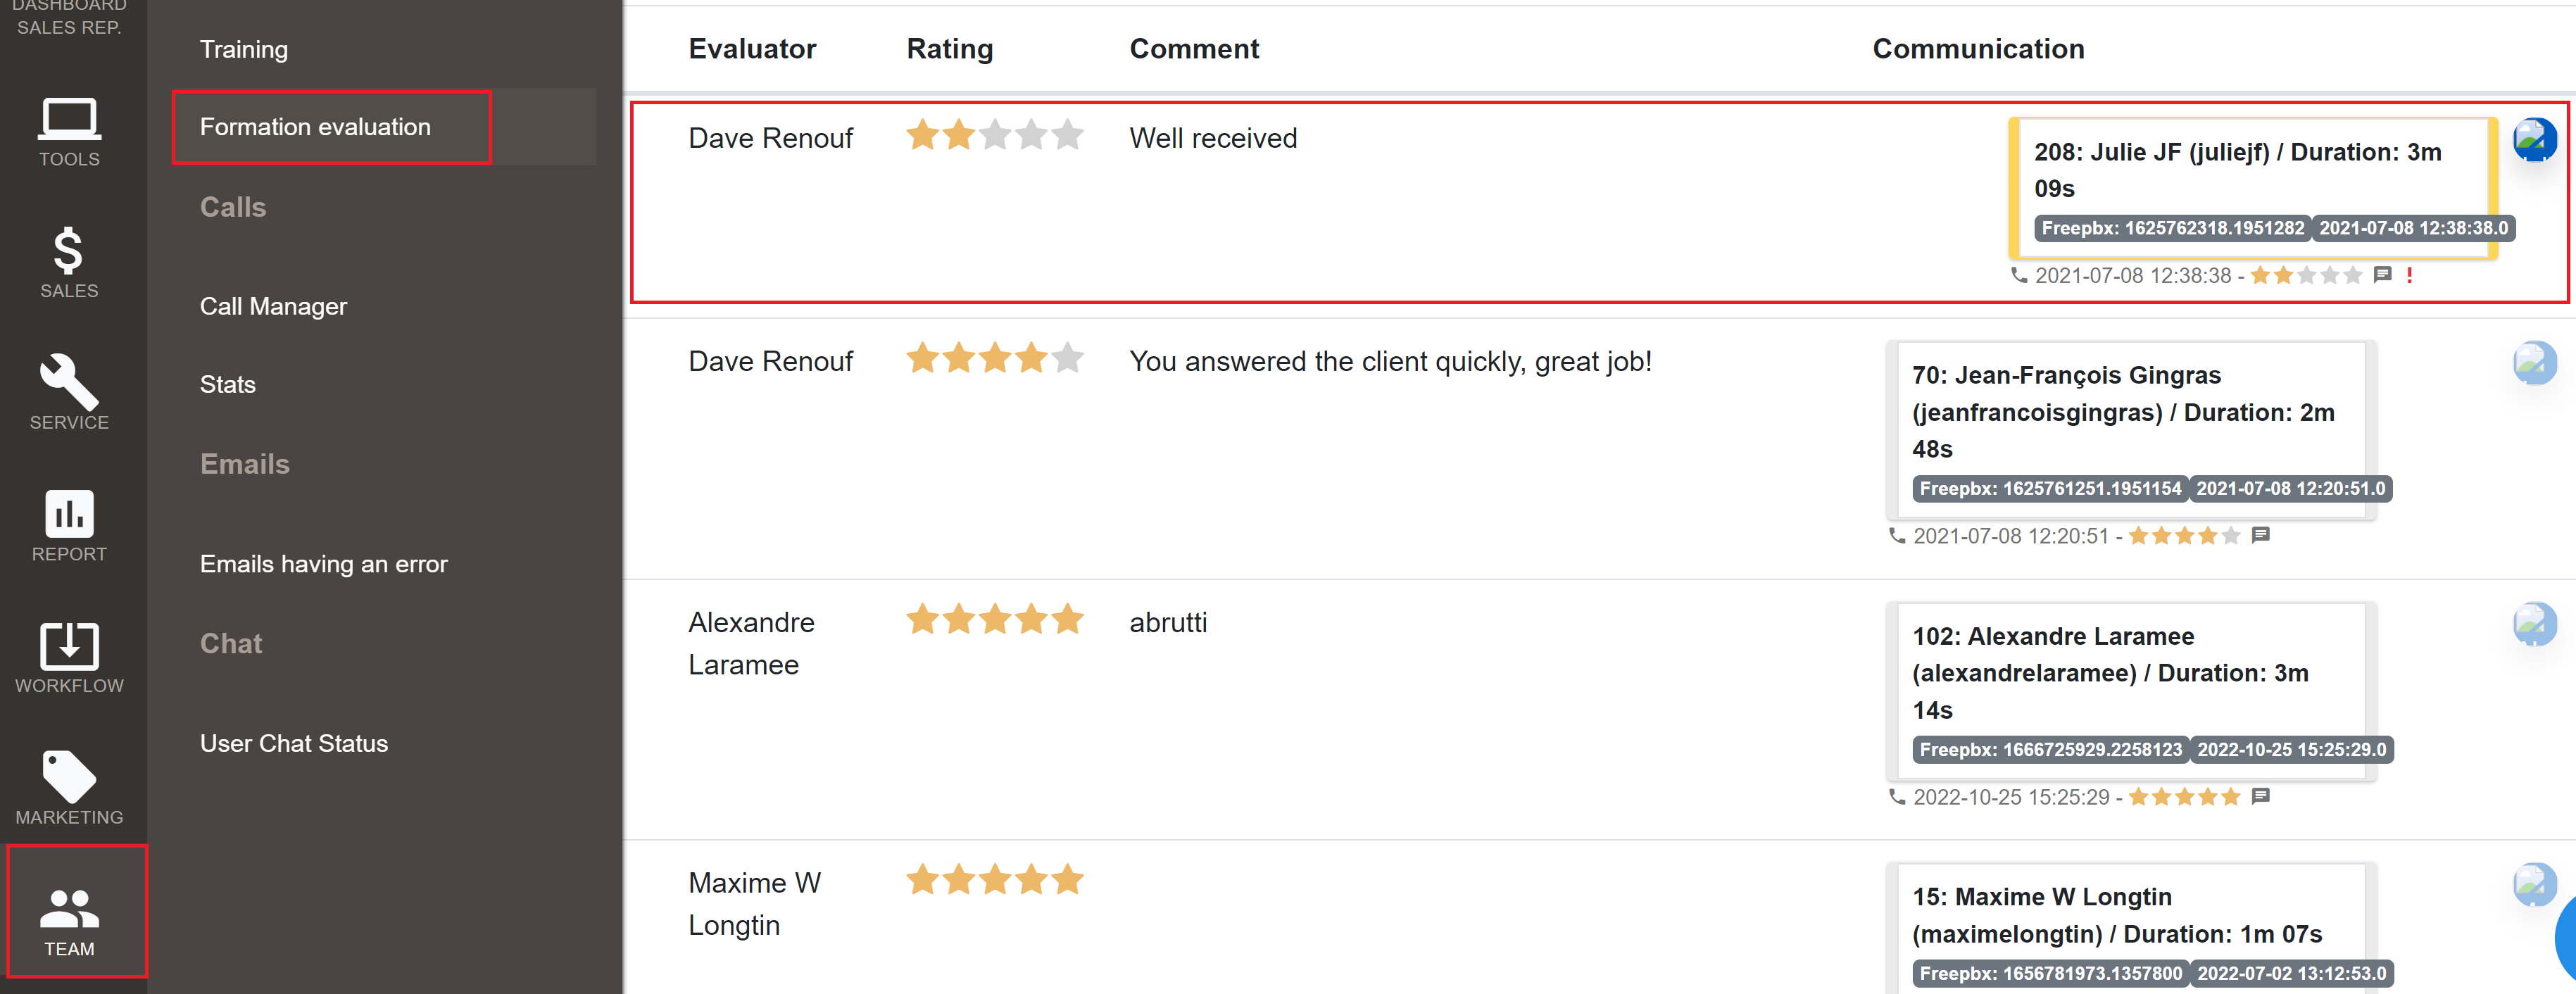The height and width of the screenshot is (994, 2576).
Task: Open the Report chart icon section
Action: point(69,526)
